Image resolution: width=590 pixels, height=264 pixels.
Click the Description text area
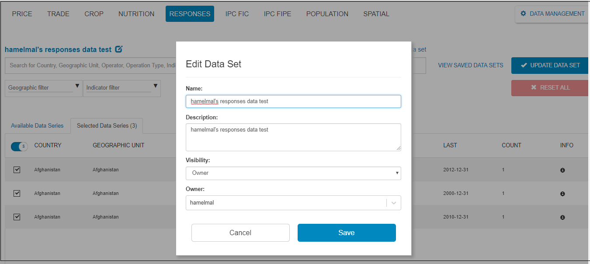[293, 137]
